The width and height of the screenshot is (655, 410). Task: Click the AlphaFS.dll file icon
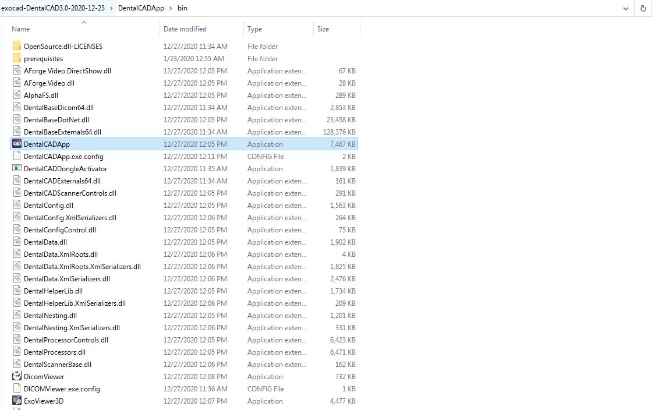17,95
